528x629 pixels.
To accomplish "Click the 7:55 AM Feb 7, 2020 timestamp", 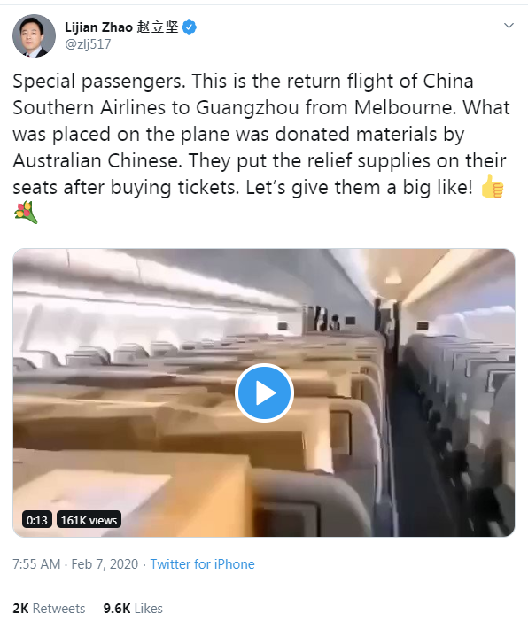I will click(75, 564).
